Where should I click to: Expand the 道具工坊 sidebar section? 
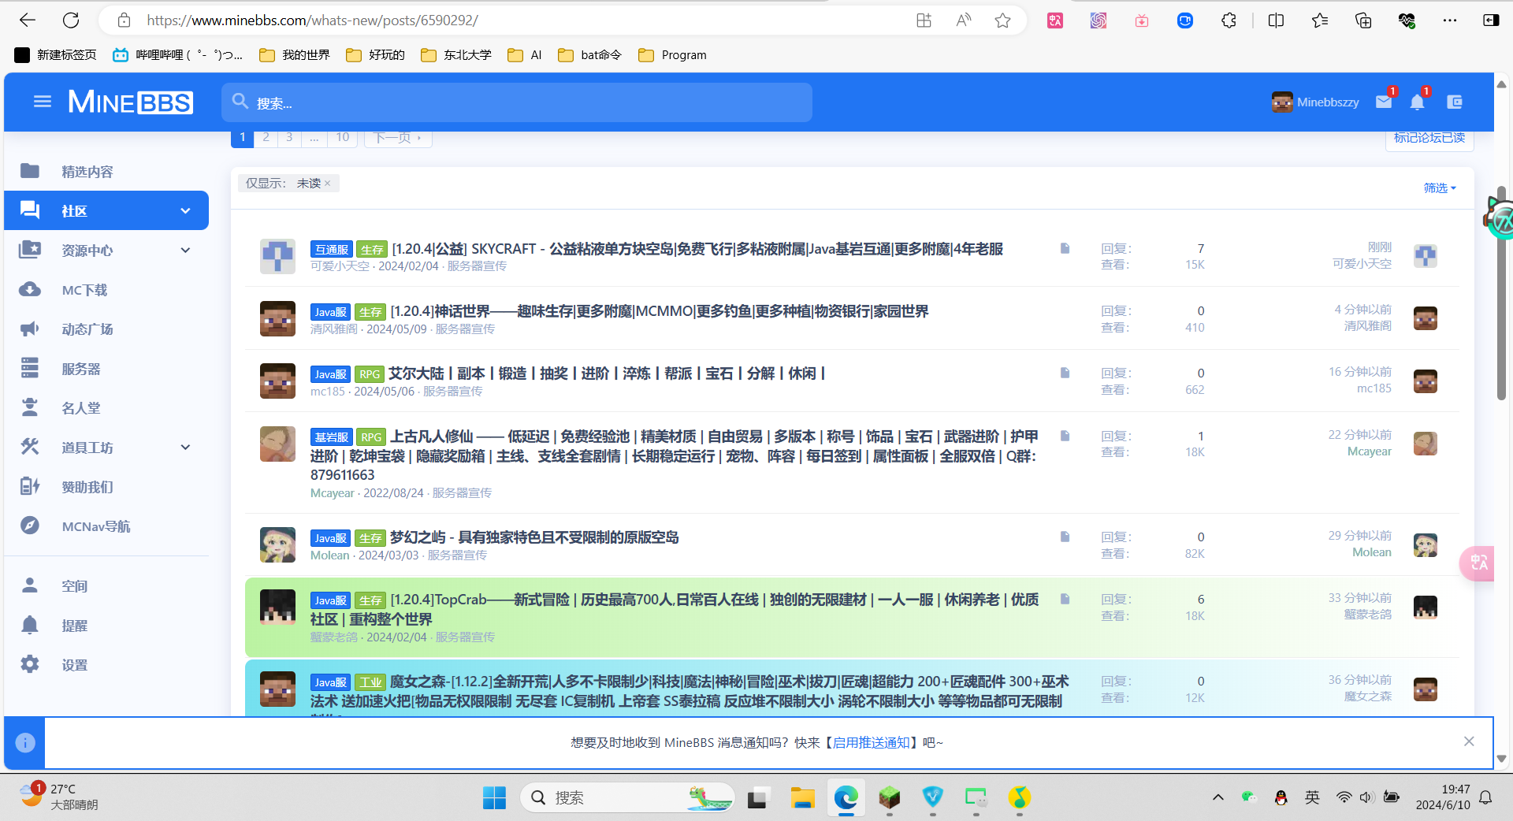point(185,448)
